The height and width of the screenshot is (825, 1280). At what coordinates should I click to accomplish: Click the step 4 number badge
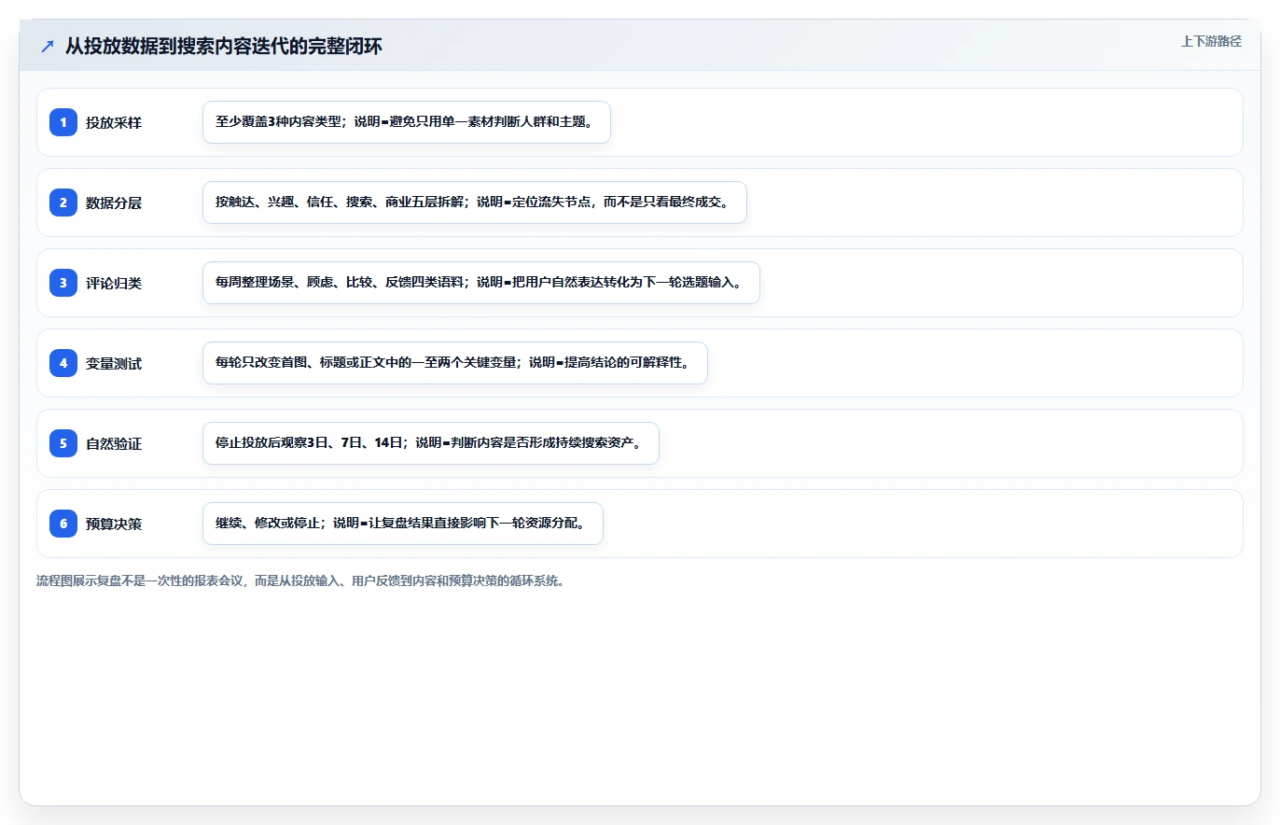coord(63,363)
